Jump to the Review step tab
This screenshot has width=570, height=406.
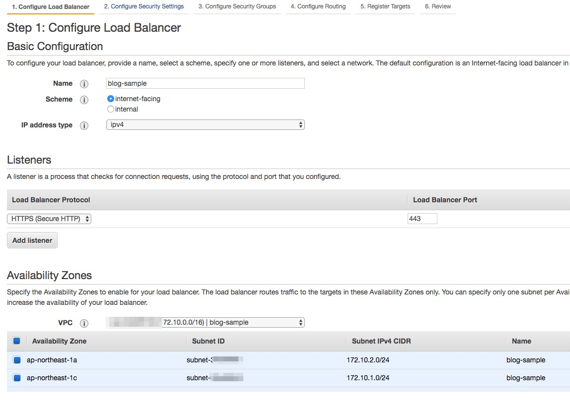[437, 6]
